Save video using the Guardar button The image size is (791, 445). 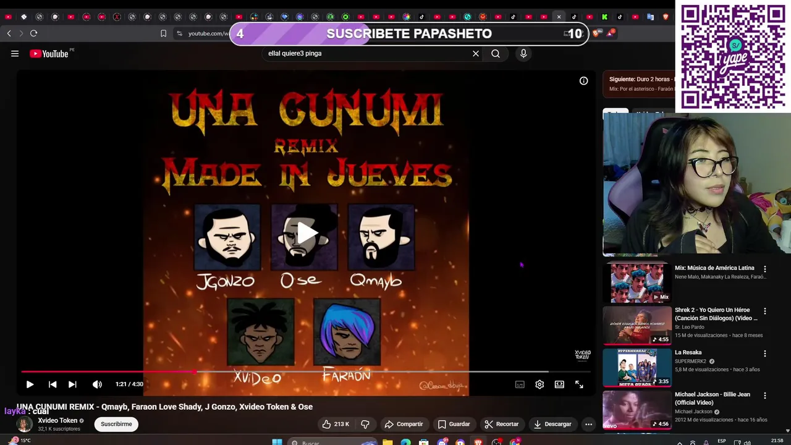454,424
